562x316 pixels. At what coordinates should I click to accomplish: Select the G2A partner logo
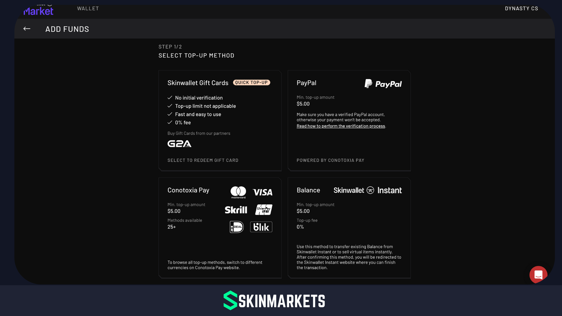coord(179,144)
